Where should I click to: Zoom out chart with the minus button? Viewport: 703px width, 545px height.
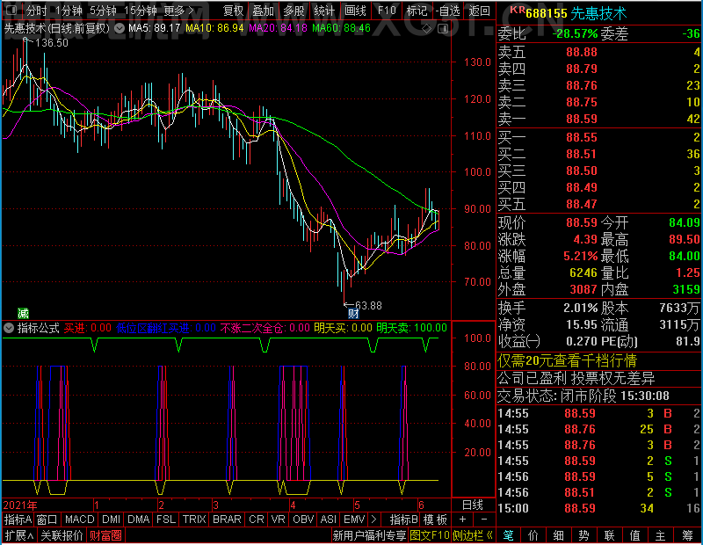pyautogui.click(x=484, y=520)
